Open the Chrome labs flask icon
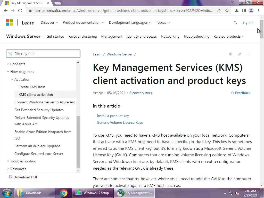Viewport: 264px width, 198px height. [237, 11]
